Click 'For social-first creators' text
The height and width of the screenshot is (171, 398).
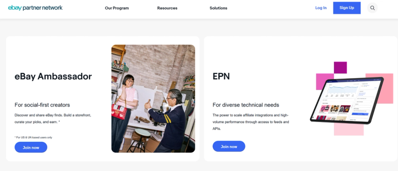(42, 105)
